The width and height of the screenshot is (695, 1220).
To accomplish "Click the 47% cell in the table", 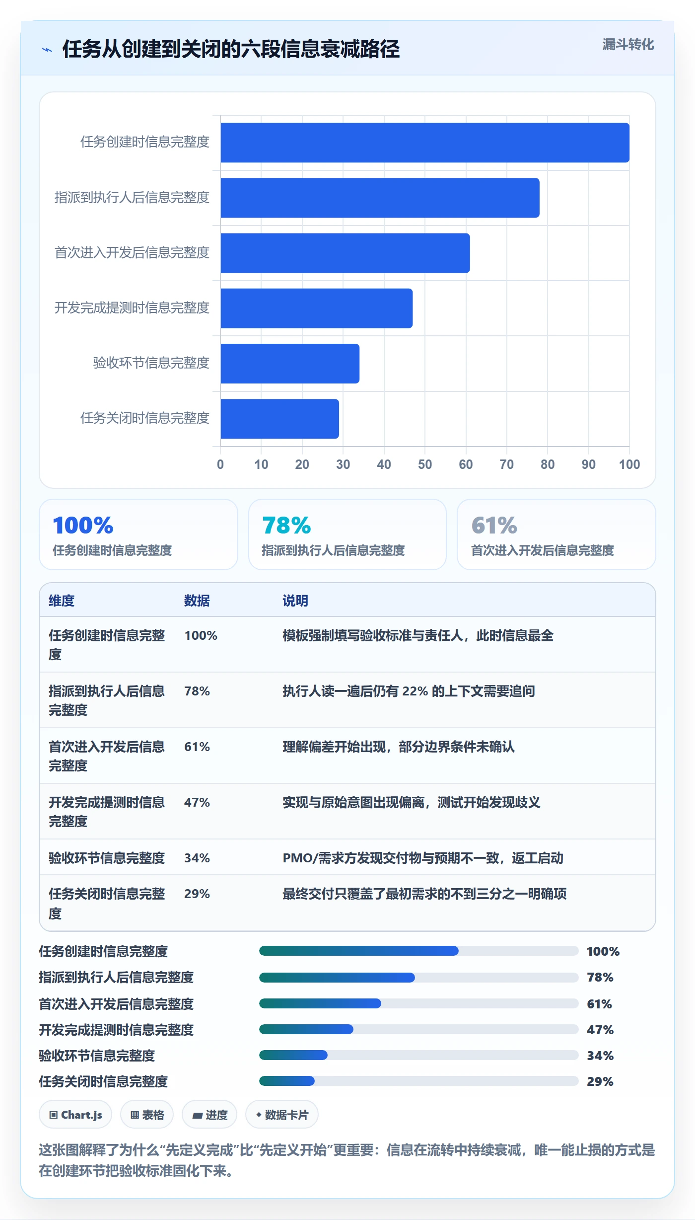I will pyautogui.click(x=197, y=802).
